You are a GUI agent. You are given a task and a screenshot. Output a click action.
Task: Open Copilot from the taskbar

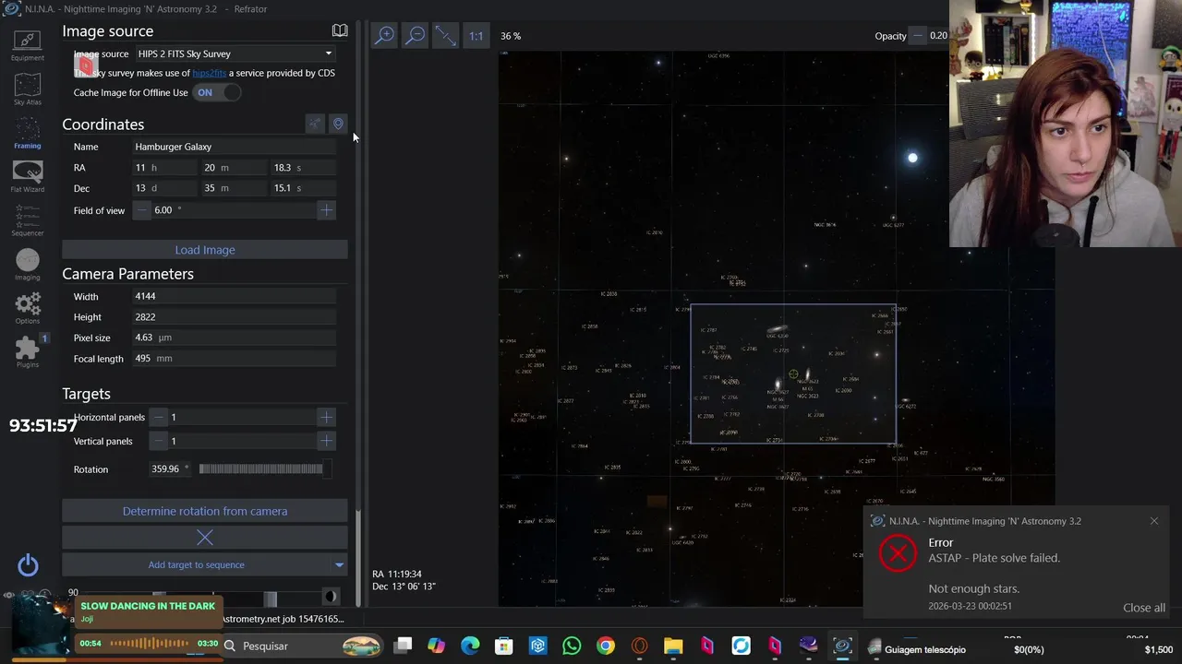[436, 646]
